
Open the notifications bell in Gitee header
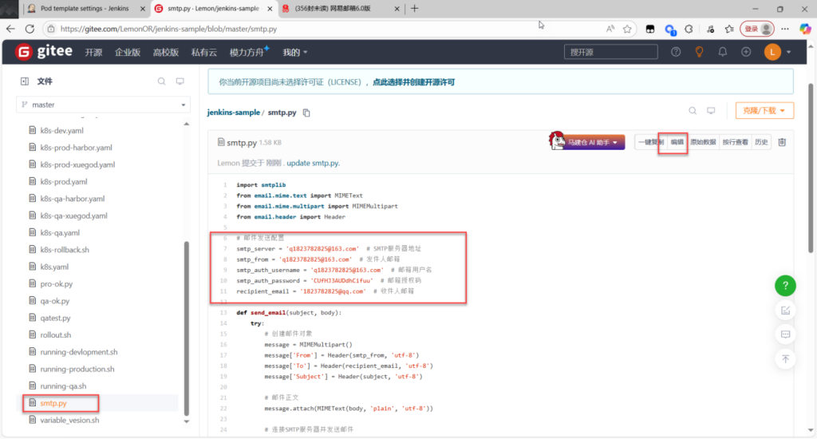pyautogui.click(x=723, y=52)
